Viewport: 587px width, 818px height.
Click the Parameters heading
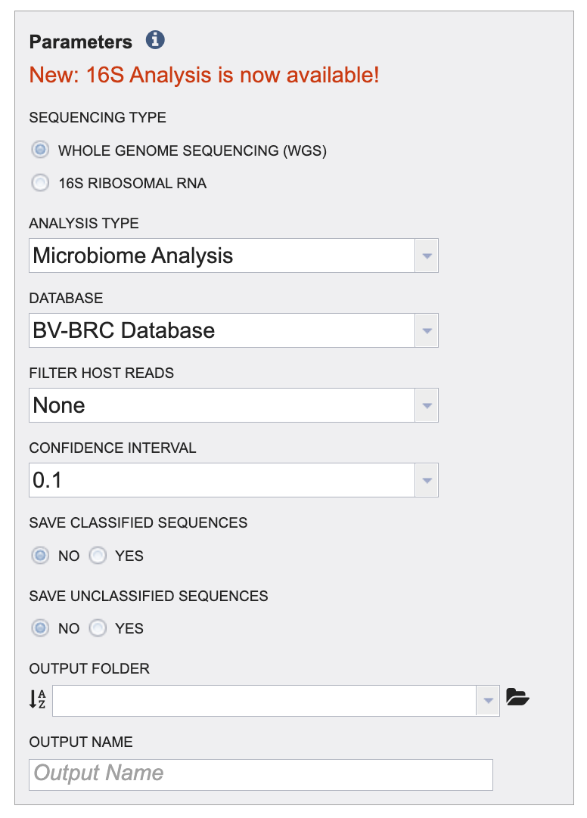click(x=81, y=42)
